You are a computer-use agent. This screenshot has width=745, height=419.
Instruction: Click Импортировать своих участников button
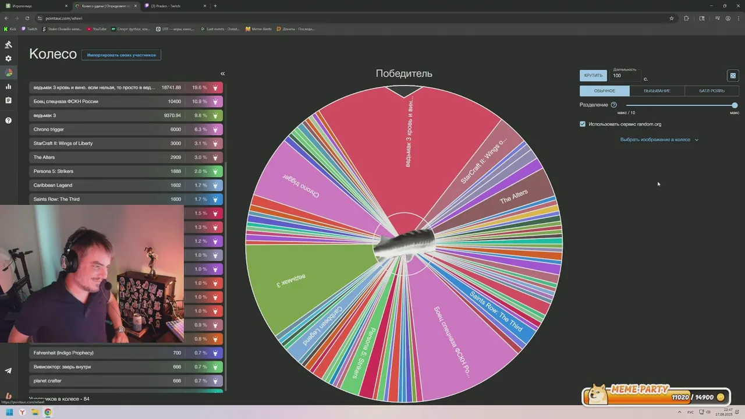(x=121, y=55)
